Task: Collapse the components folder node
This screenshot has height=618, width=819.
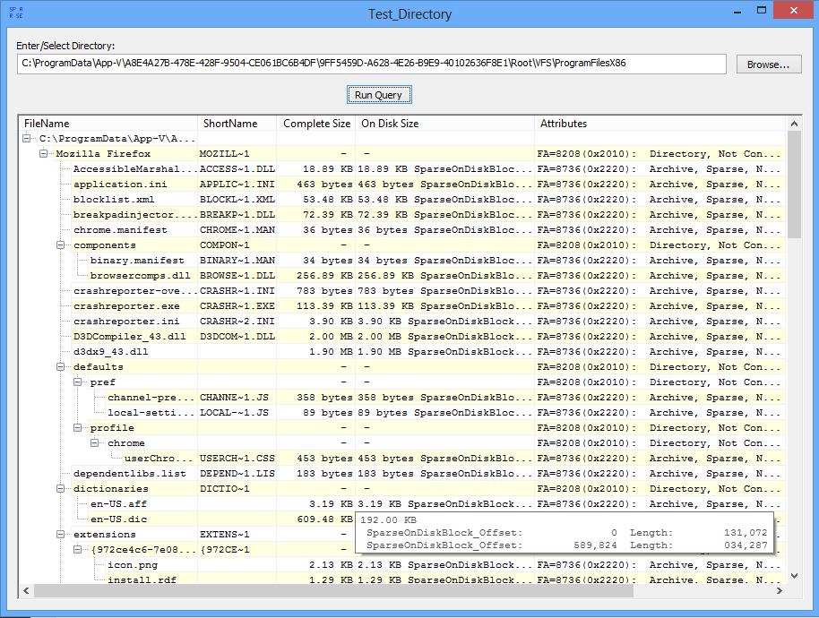Action: [x=60, y=245]
